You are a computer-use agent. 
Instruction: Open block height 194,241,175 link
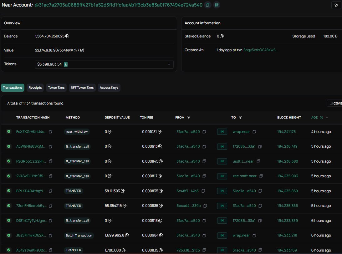click(x=286, y=132)
